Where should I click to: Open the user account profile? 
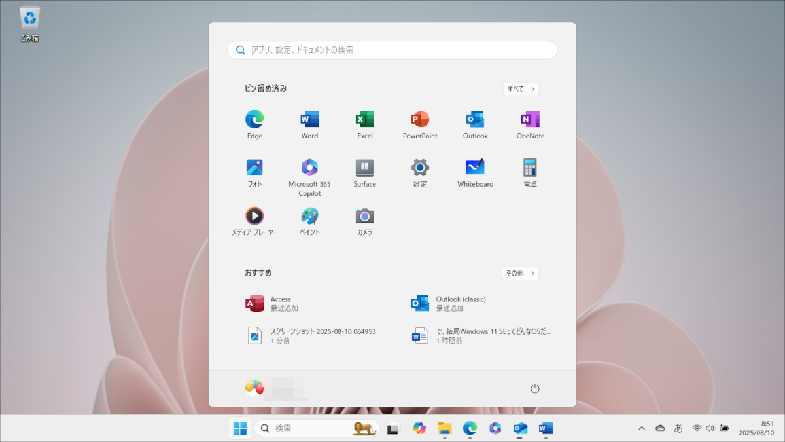(x=277, y=388)
